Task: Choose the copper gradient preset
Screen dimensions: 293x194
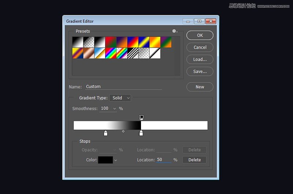Action: coord(89,53)
